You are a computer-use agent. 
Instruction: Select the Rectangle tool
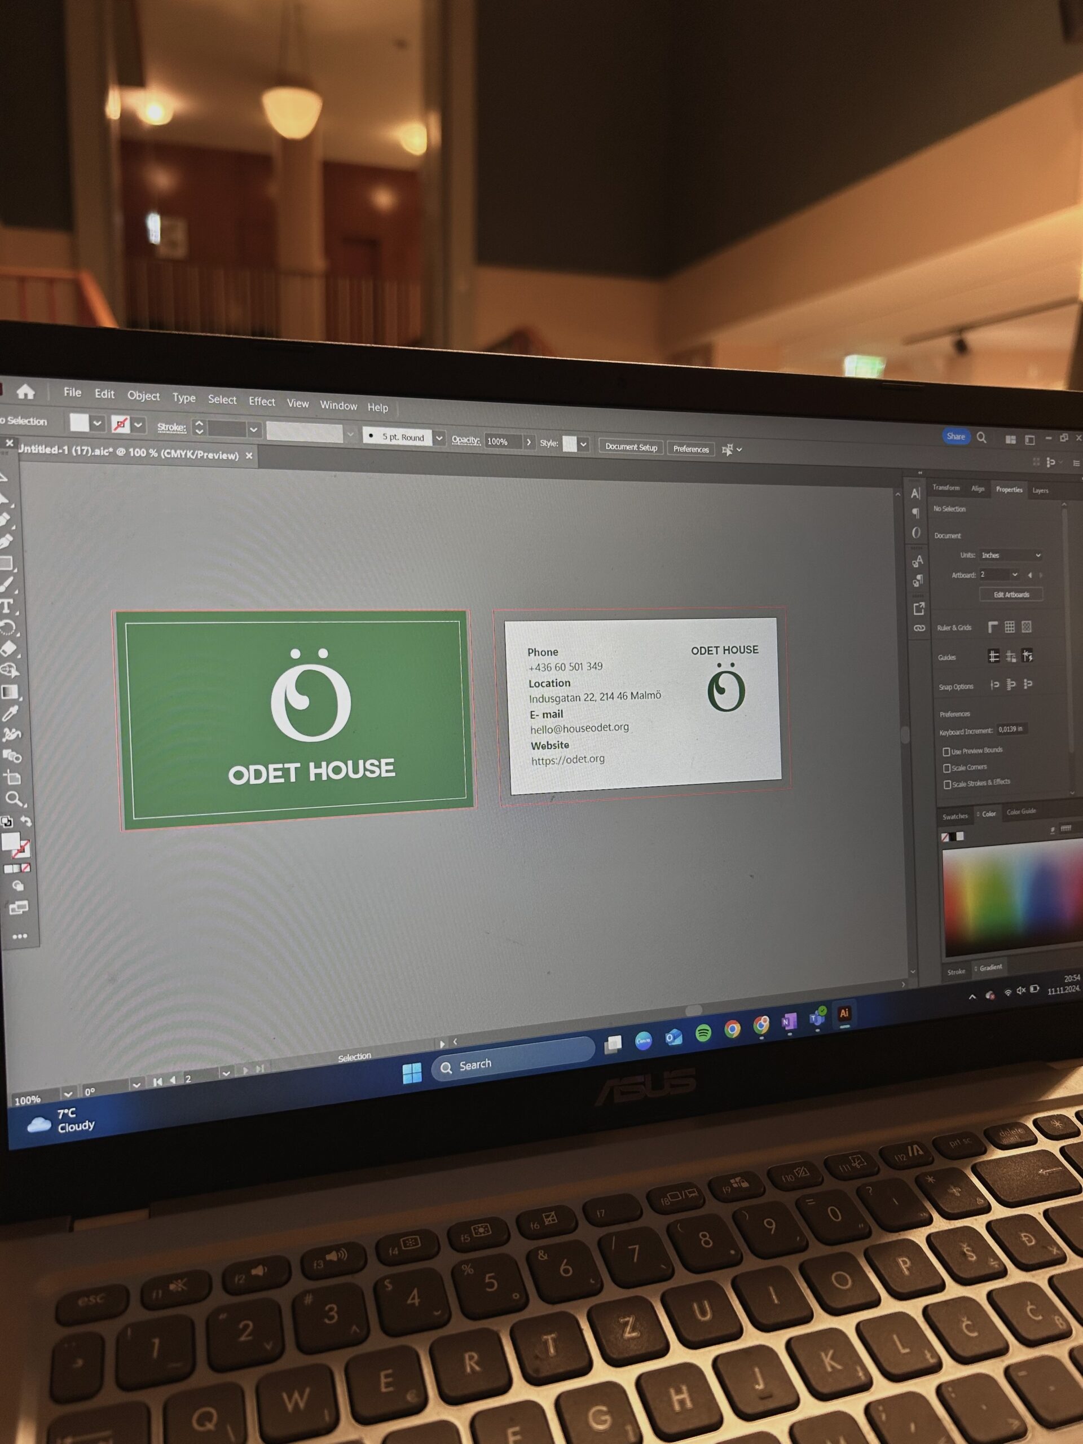pyautogui.click(x=6, y=563)
